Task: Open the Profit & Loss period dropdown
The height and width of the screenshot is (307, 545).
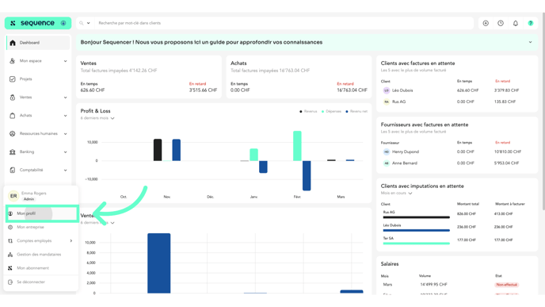Action: (x=97, y=118)
